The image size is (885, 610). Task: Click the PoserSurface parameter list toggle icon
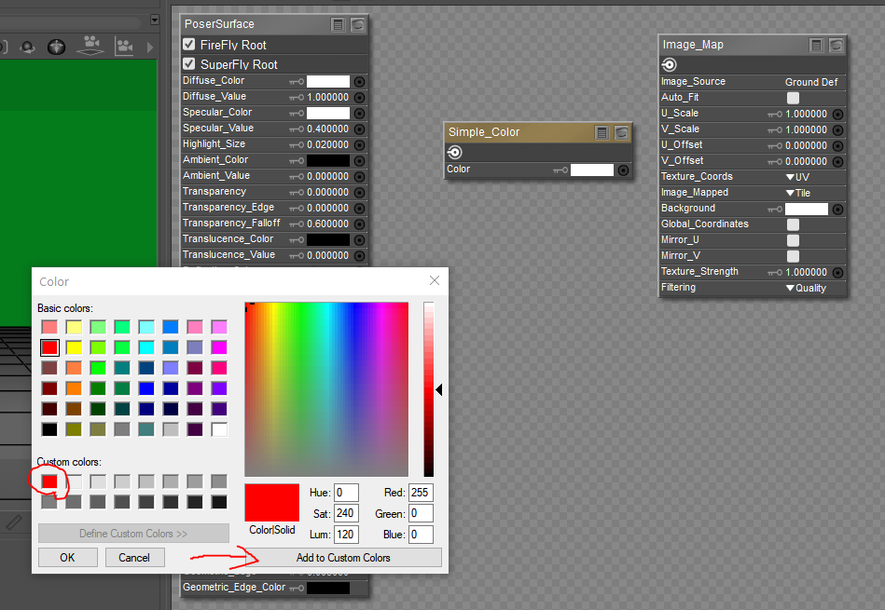tap(338, 25)
